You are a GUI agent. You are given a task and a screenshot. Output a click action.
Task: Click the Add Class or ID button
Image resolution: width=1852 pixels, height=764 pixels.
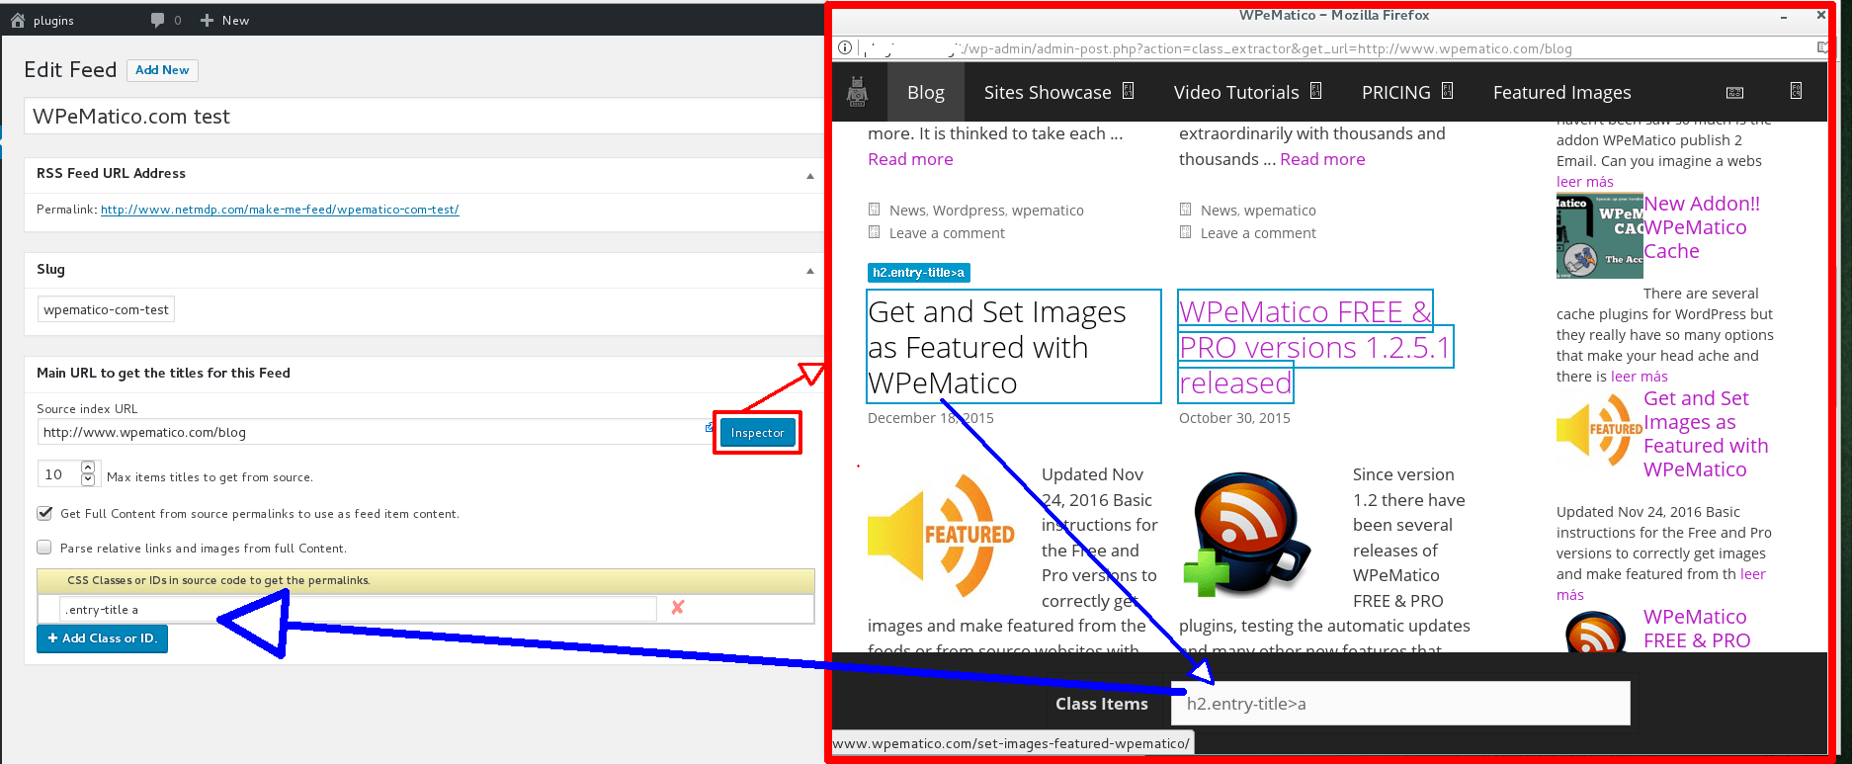click(x=103, y=638)
